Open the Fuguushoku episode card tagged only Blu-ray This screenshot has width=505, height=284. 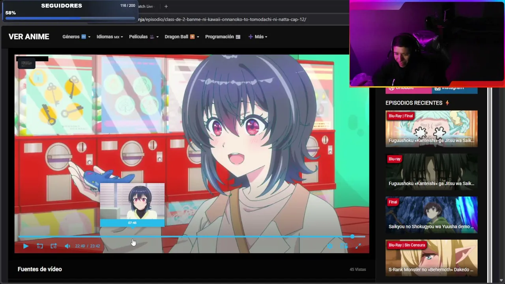coord(431,172)
